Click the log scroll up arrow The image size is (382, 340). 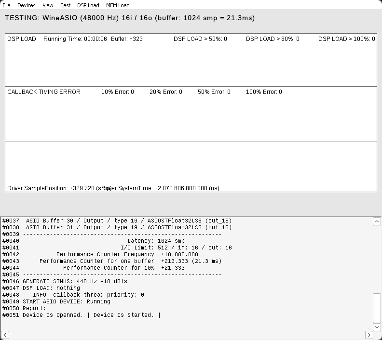coord(377,222)
